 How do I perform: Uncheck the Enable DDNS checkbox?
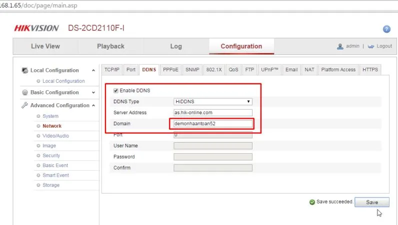point(116,90)
